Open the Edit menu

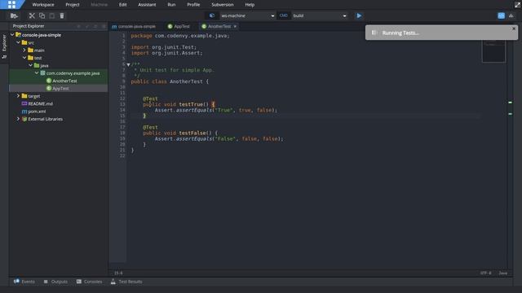click(123, 5)
